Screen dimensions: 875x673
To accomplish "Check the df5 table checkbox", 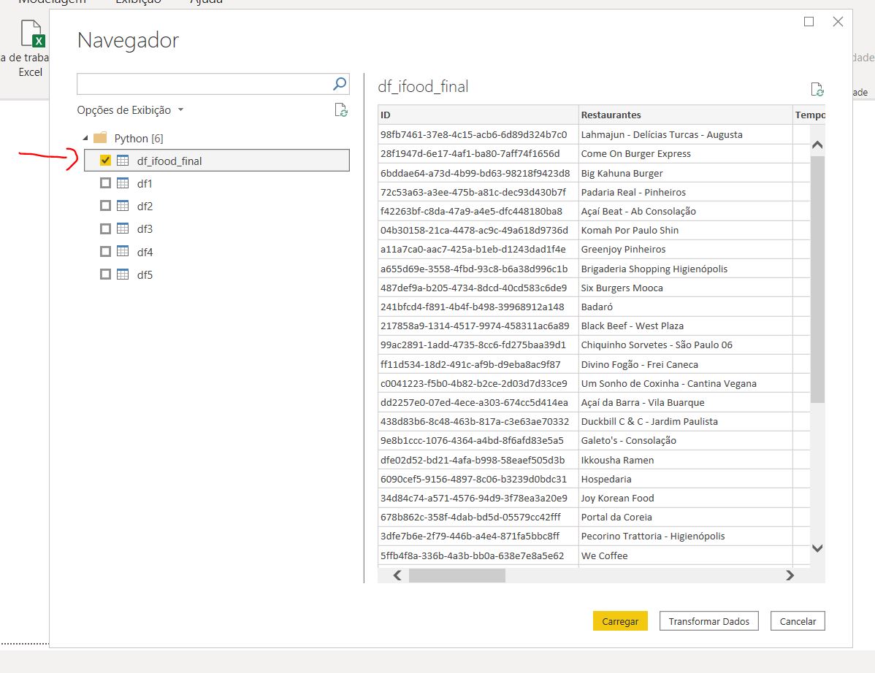I will pos(105,274).
